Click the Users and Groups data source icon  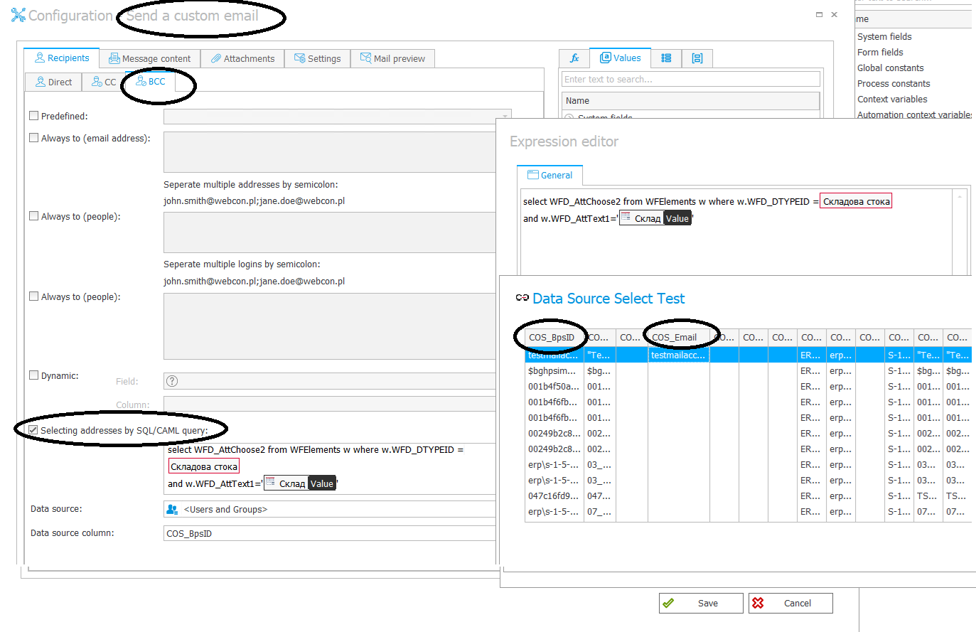(172, 509)
